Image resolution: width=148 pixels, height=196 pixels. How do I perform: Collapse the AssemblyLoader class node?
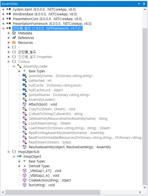[14, 66]
